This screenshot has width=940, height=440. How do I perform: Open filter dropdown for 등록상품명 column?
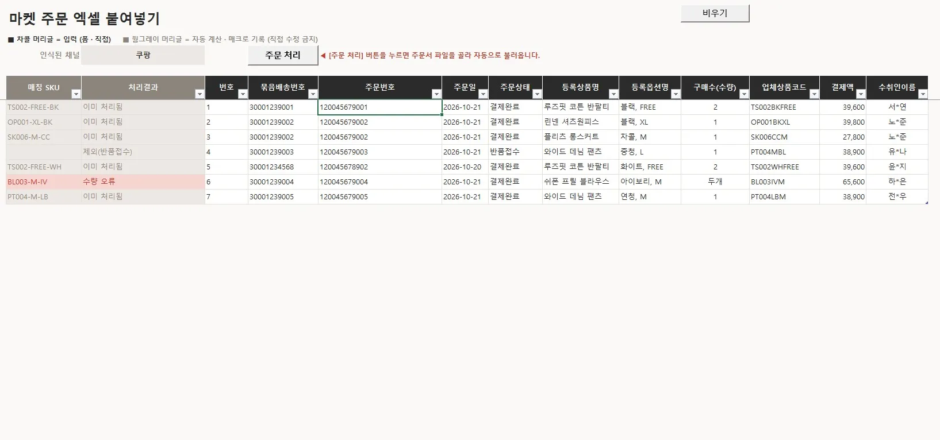[613, 94]
